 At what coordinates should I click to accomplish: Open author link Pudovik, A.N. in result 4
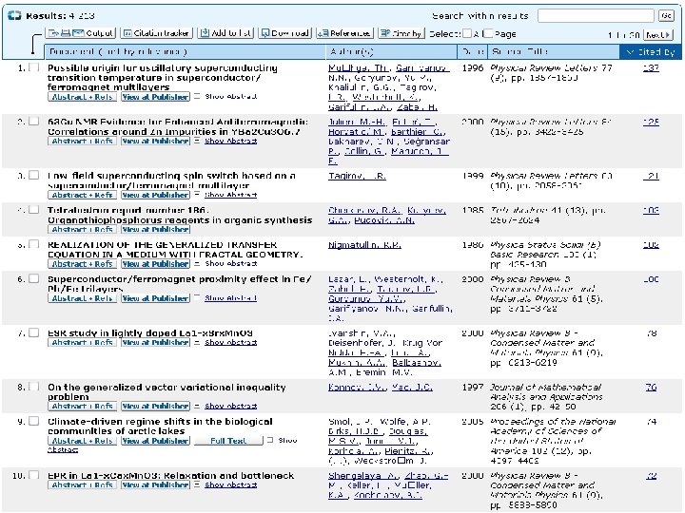[384, 220]
